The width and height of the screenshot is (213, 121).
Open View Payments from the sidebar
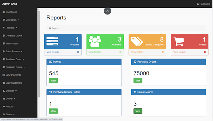[x=13, y=75]
